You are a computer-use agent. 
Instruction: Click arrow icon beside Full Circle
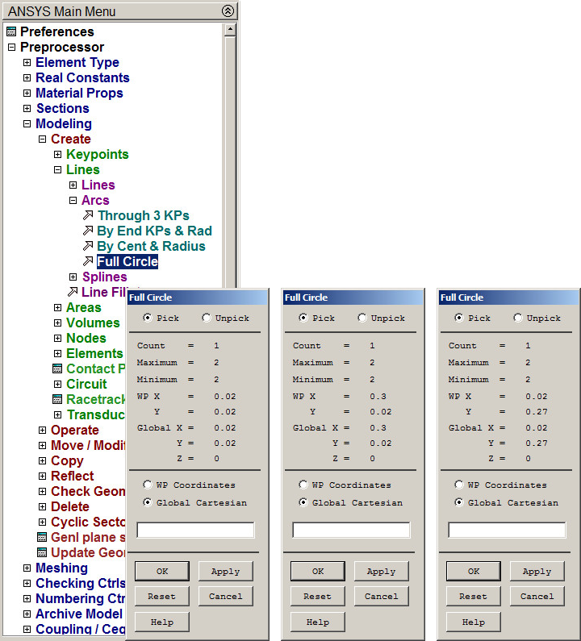pyautogui.click(x=88, y=261)
